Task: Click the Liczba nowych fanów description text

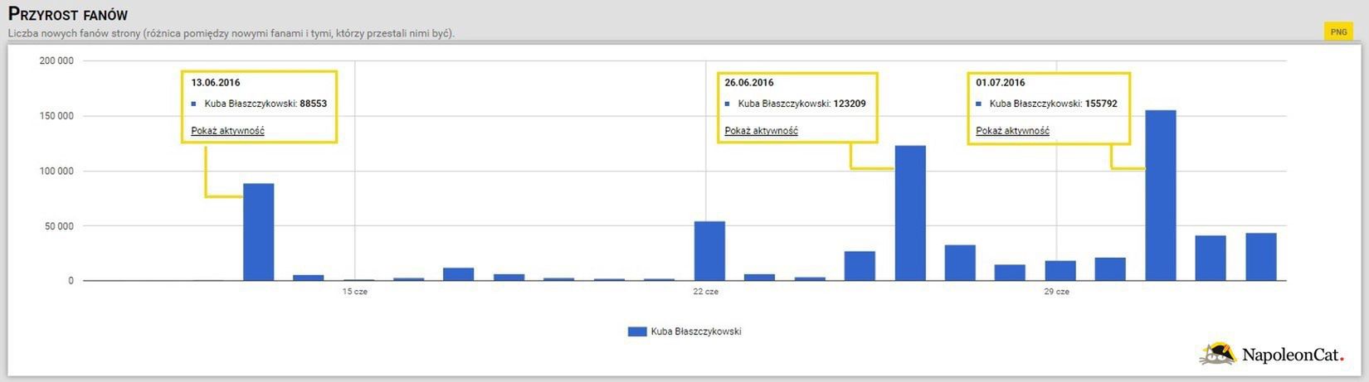Action: [x=231, y=34]
